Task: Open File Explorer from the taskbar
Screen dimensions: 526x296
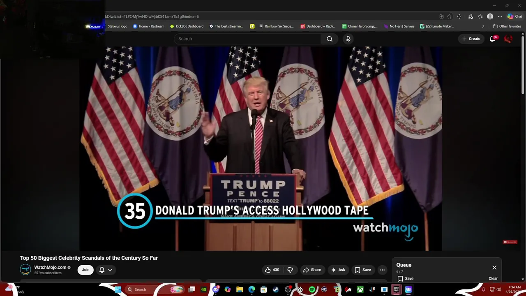Action: point(240,289)
